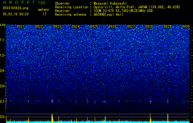
Task: Click the meteor count value 17
Action: pos(44,14)
